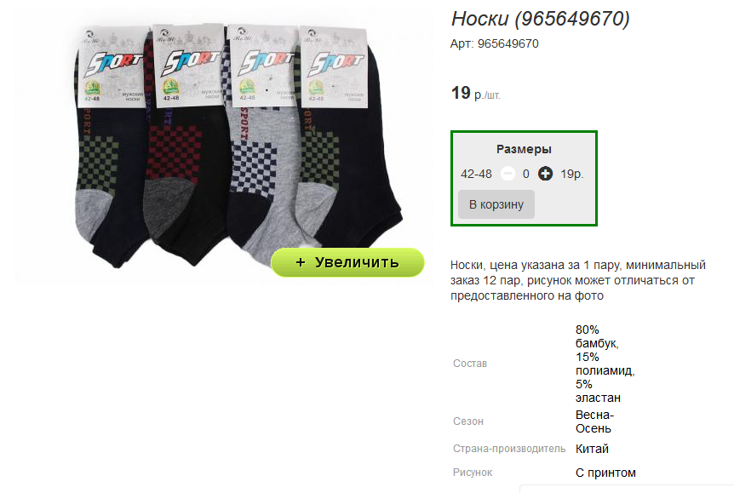
Task: Click the quantity value 0 field
Action: (x=526, y=175)
